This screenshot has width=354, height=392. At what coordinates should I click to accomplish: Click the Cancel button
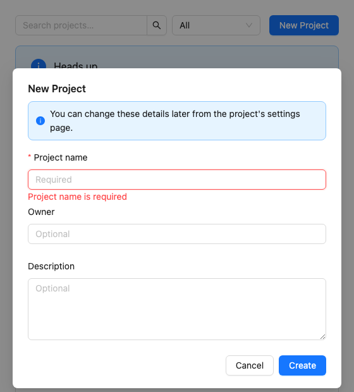click(x=250, y=365)
